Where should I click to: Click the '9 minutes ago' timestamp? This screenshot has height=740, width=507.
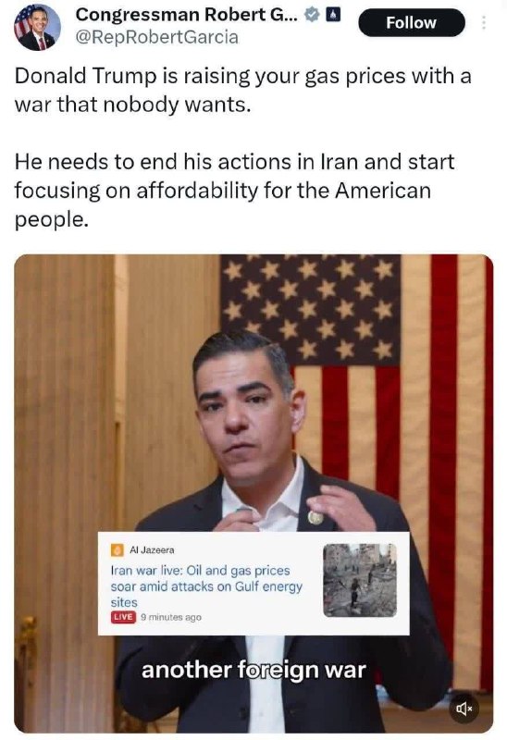[x=171, y=617]
